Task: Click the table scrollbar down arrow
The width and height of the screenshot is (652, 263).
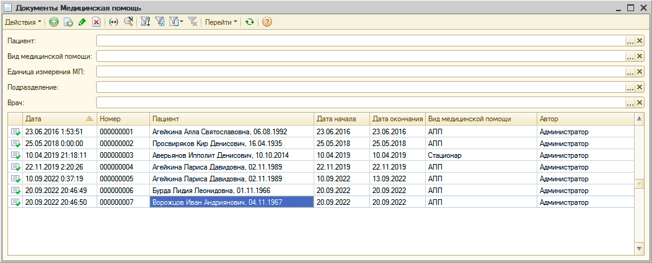Action: (x=640, y=248)
